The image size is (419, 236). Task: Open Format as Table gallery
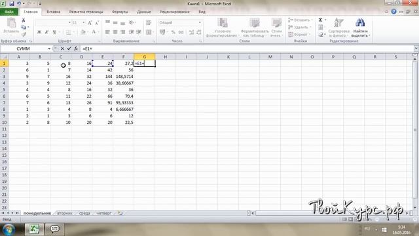[255, 28]
